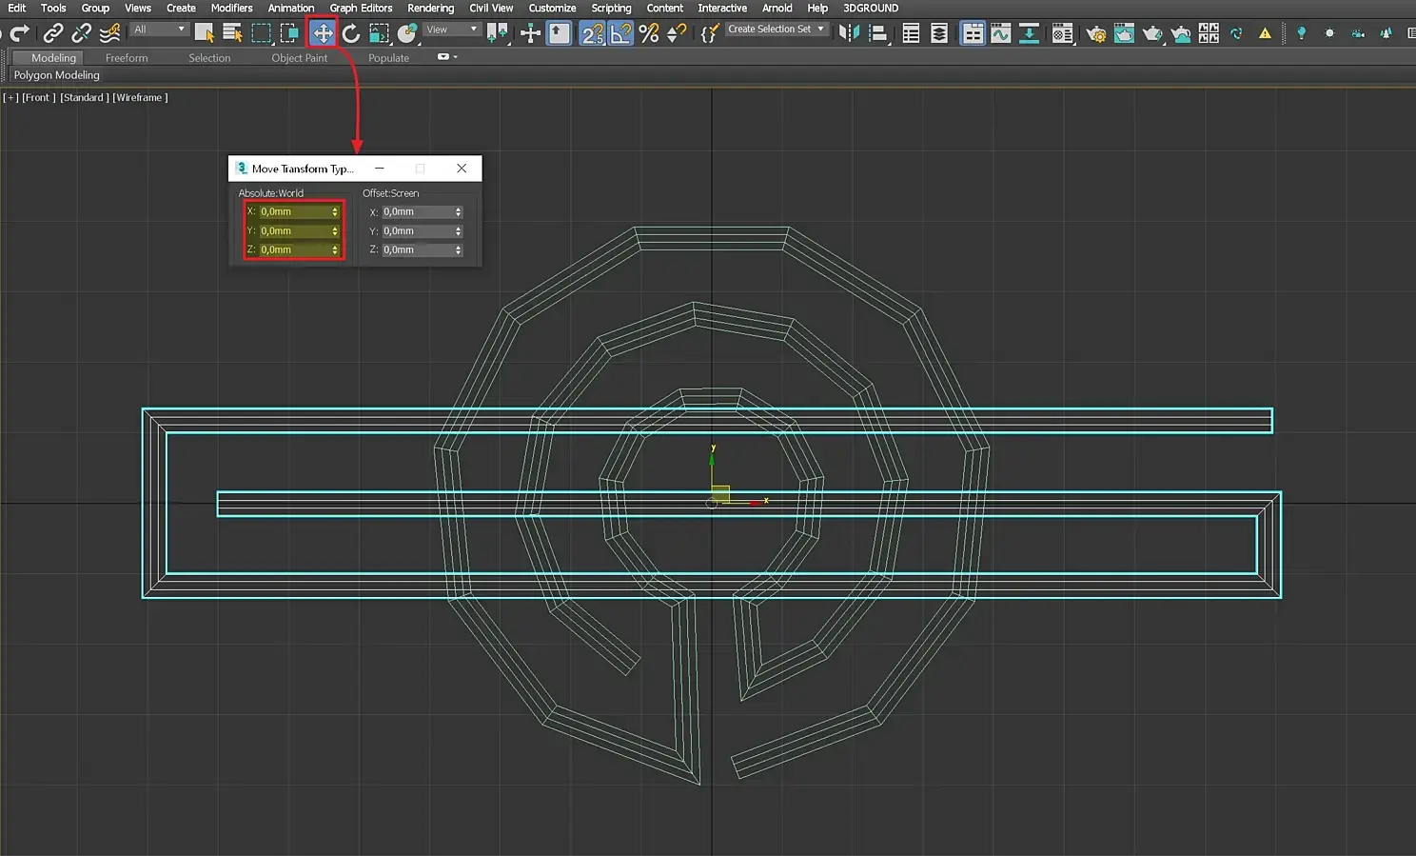
Task: Open the Modifiers menu
Action: click(231, 8)
